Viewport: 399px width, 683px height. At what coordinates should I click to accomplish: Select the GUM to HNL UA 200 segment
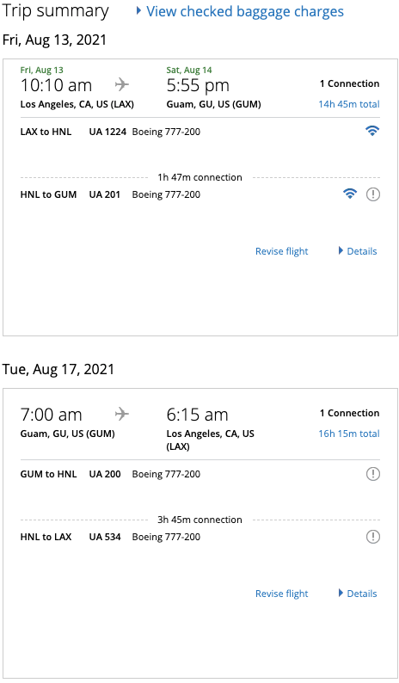point(200,474)
